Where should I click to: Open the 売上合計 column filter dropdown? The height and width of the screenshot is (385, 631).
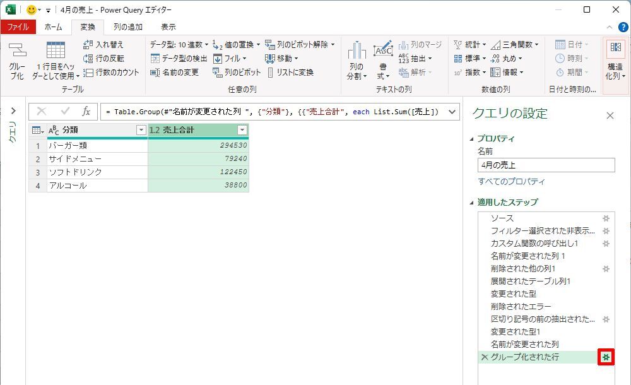tap(242, 130)
